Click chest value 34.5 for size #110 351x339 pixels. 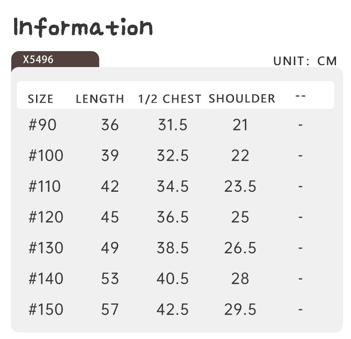(173, 186)
